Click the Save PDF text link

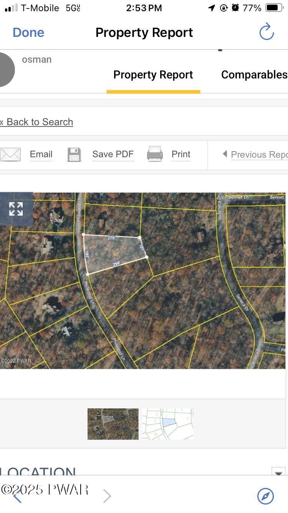(113, 154)
